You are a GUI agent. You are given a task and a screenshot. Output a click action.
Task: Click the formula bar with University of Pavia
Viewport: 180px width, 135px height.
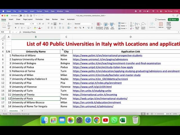[100, 32]
